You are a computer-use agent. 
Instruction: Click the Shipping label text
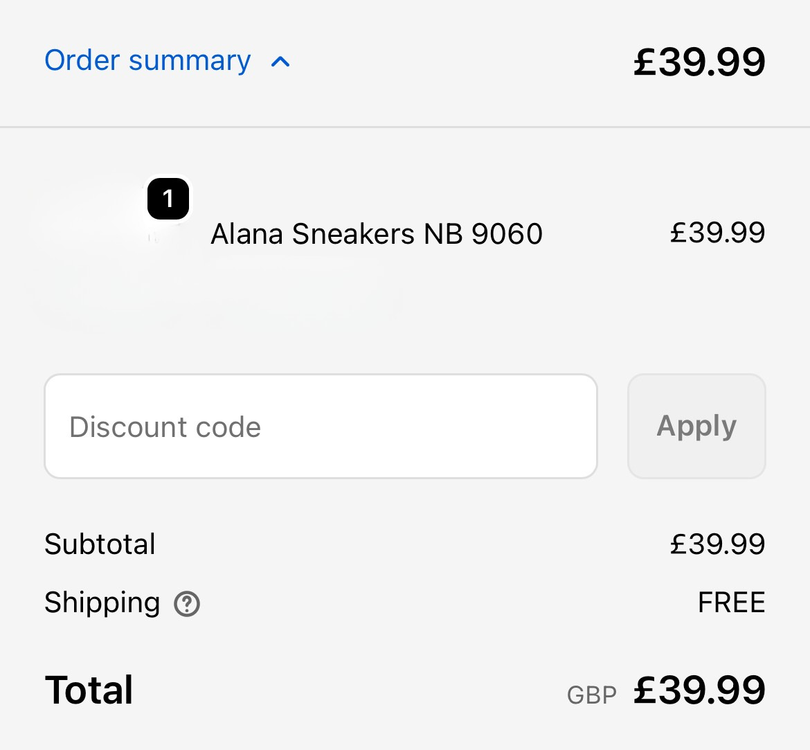click(x=102, y=602)
